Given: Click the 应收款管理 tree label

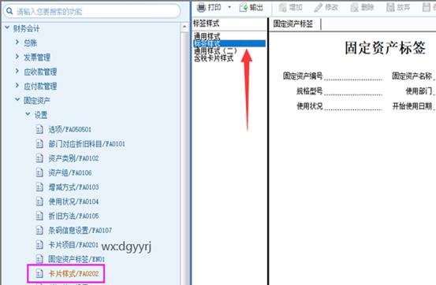Looking at the screenshot, I should click(x=40, y=72).
